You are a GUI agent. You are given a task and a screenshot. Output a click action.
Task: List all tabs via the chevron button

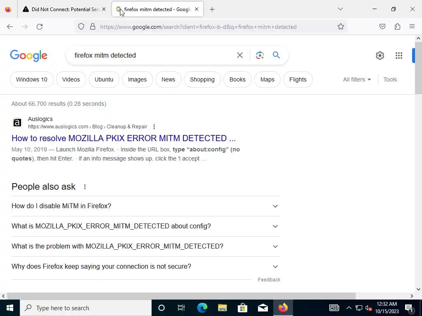click(x=340, y=9)
